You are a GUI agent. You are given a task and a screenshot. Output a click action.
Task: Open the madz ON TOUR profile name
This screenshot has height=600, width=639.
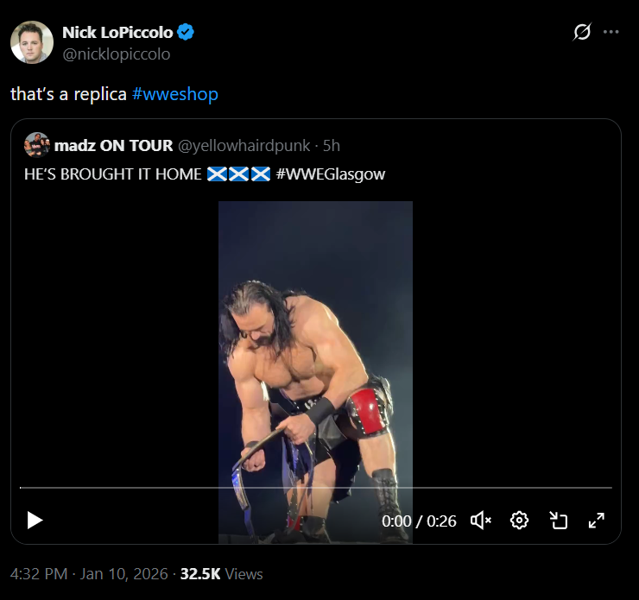tap(113, 146)
